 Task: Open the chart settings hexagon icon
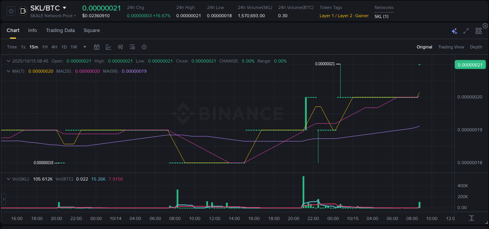pyautogui.click(x=144, y=47)
